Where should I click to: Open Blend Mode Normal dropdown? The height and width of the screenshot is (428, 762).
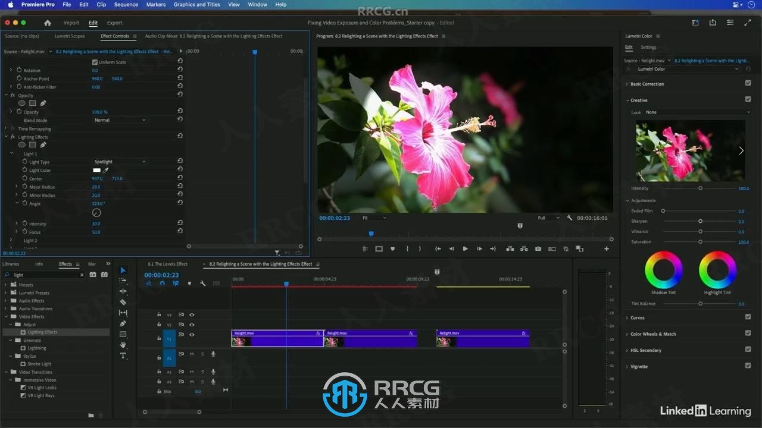(120, 120)
